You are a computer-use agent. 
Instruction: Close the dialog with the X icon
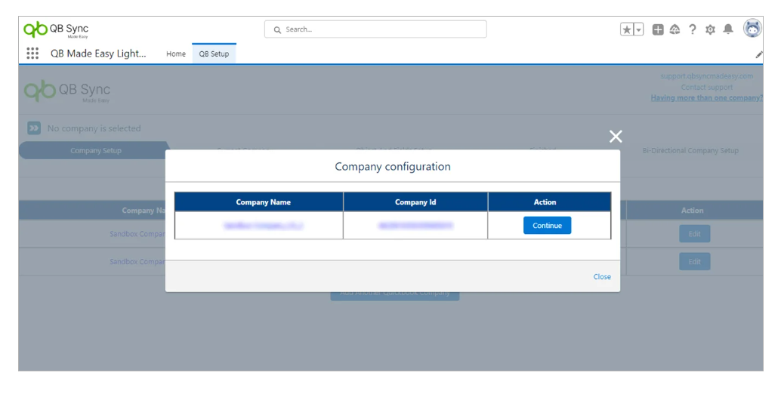616,137
